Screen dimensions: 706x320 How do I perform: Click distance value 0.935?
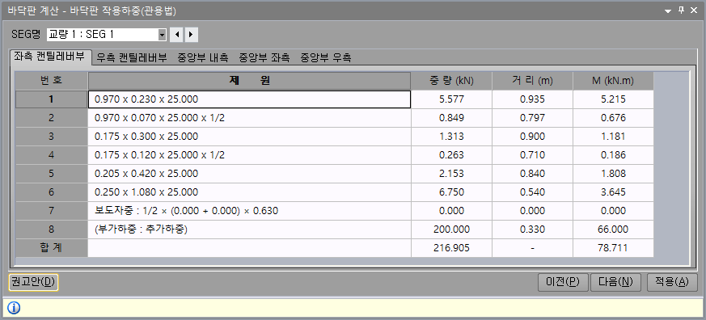click(532, 99)
